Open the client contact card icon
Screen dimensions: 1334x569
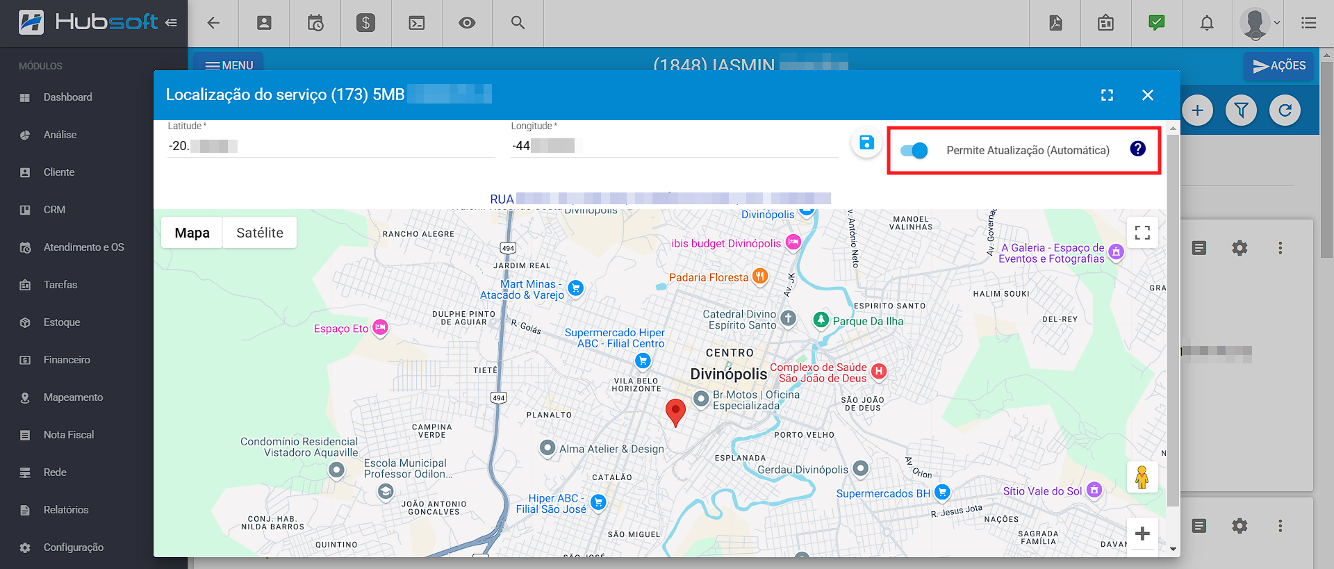pyautogui.click(x=264, y=23)
